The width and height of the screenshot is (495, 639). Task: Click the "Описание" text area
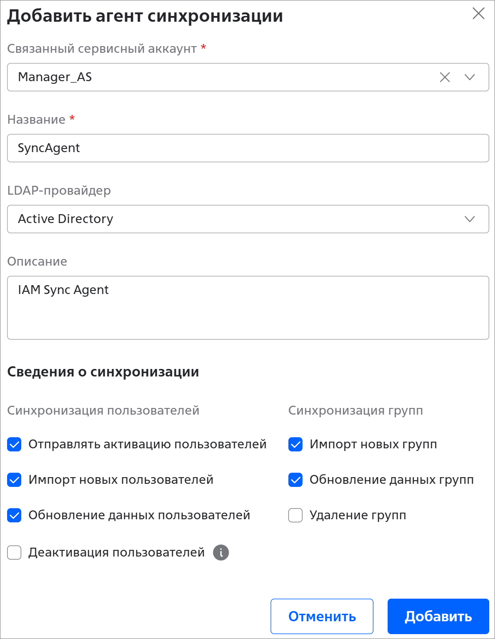point(248,308)
